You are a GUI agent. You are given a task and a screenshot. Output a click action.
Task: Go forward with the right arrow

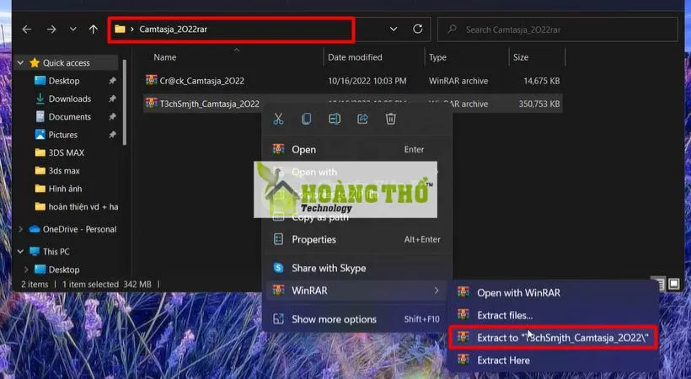click(51, 29)
